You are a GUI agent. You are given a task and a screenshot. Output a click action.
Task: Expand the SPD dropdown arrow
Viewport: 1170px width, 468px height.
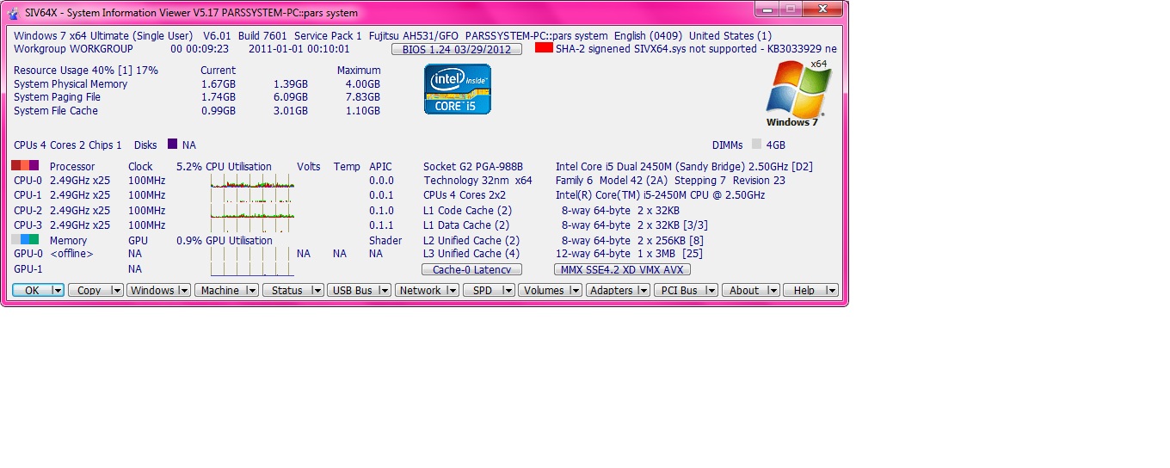pyautogui.click(x=508, y=291)
